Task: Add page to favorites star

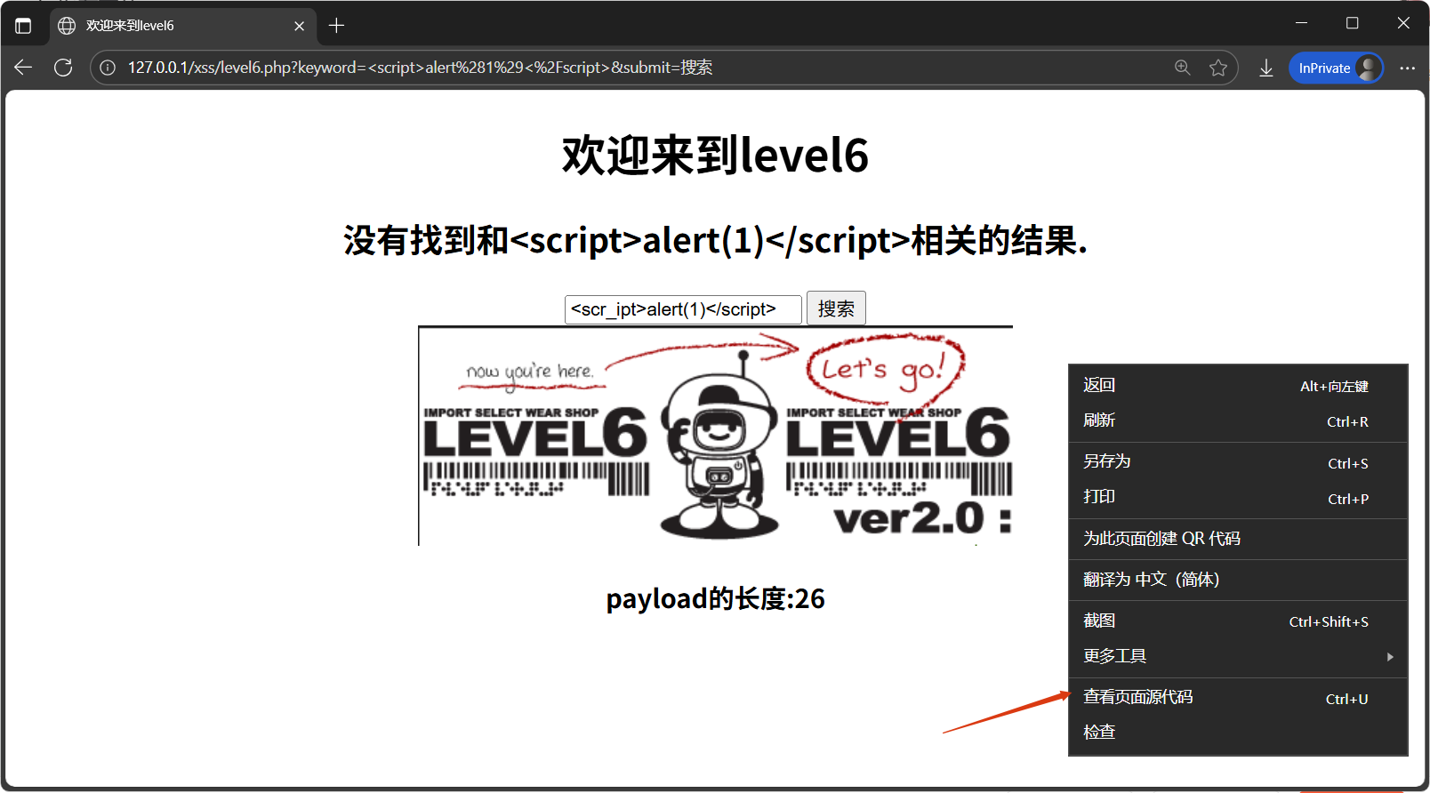Action: 1218,68
